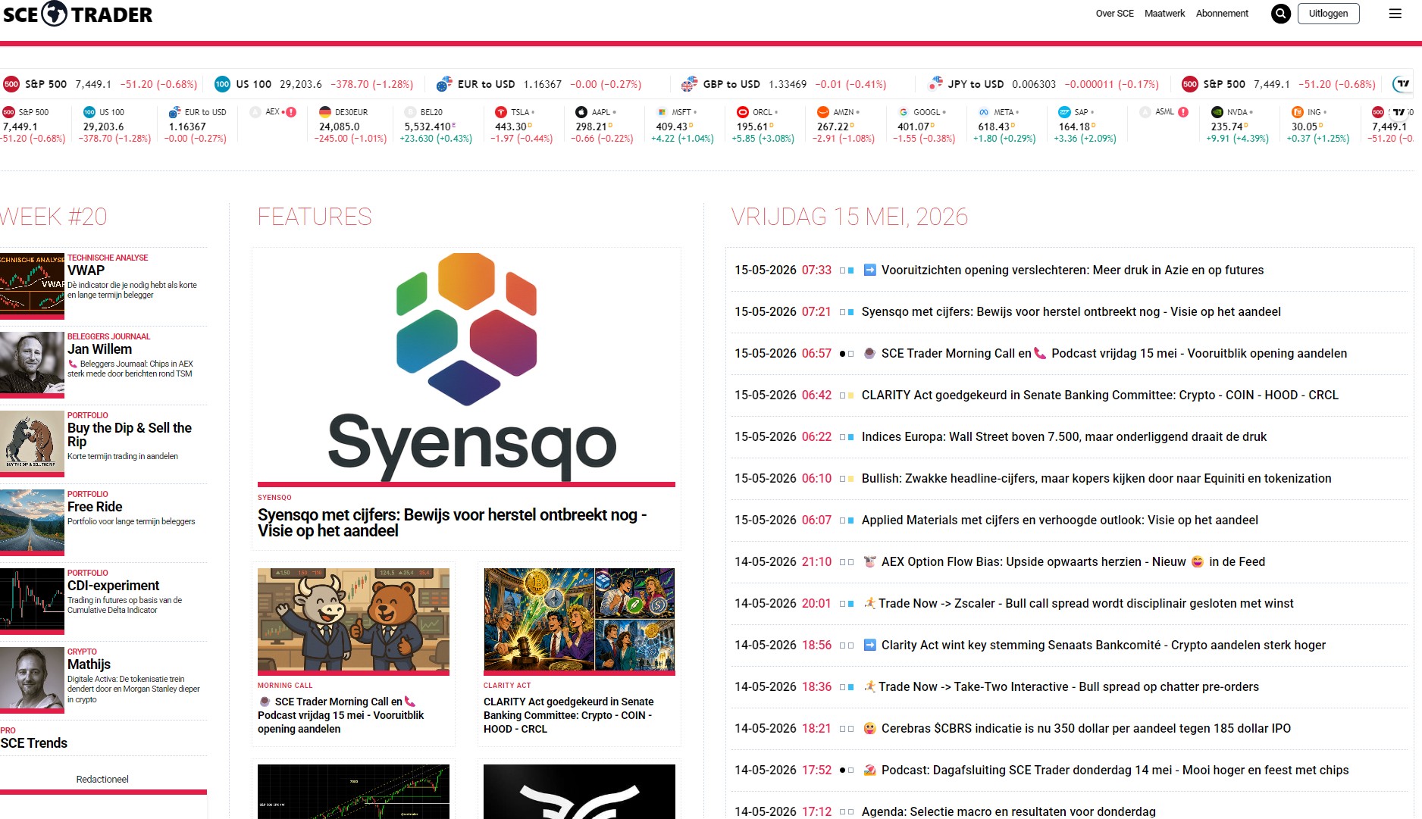Open the Morning Call bull and bear image

point(353,621)
